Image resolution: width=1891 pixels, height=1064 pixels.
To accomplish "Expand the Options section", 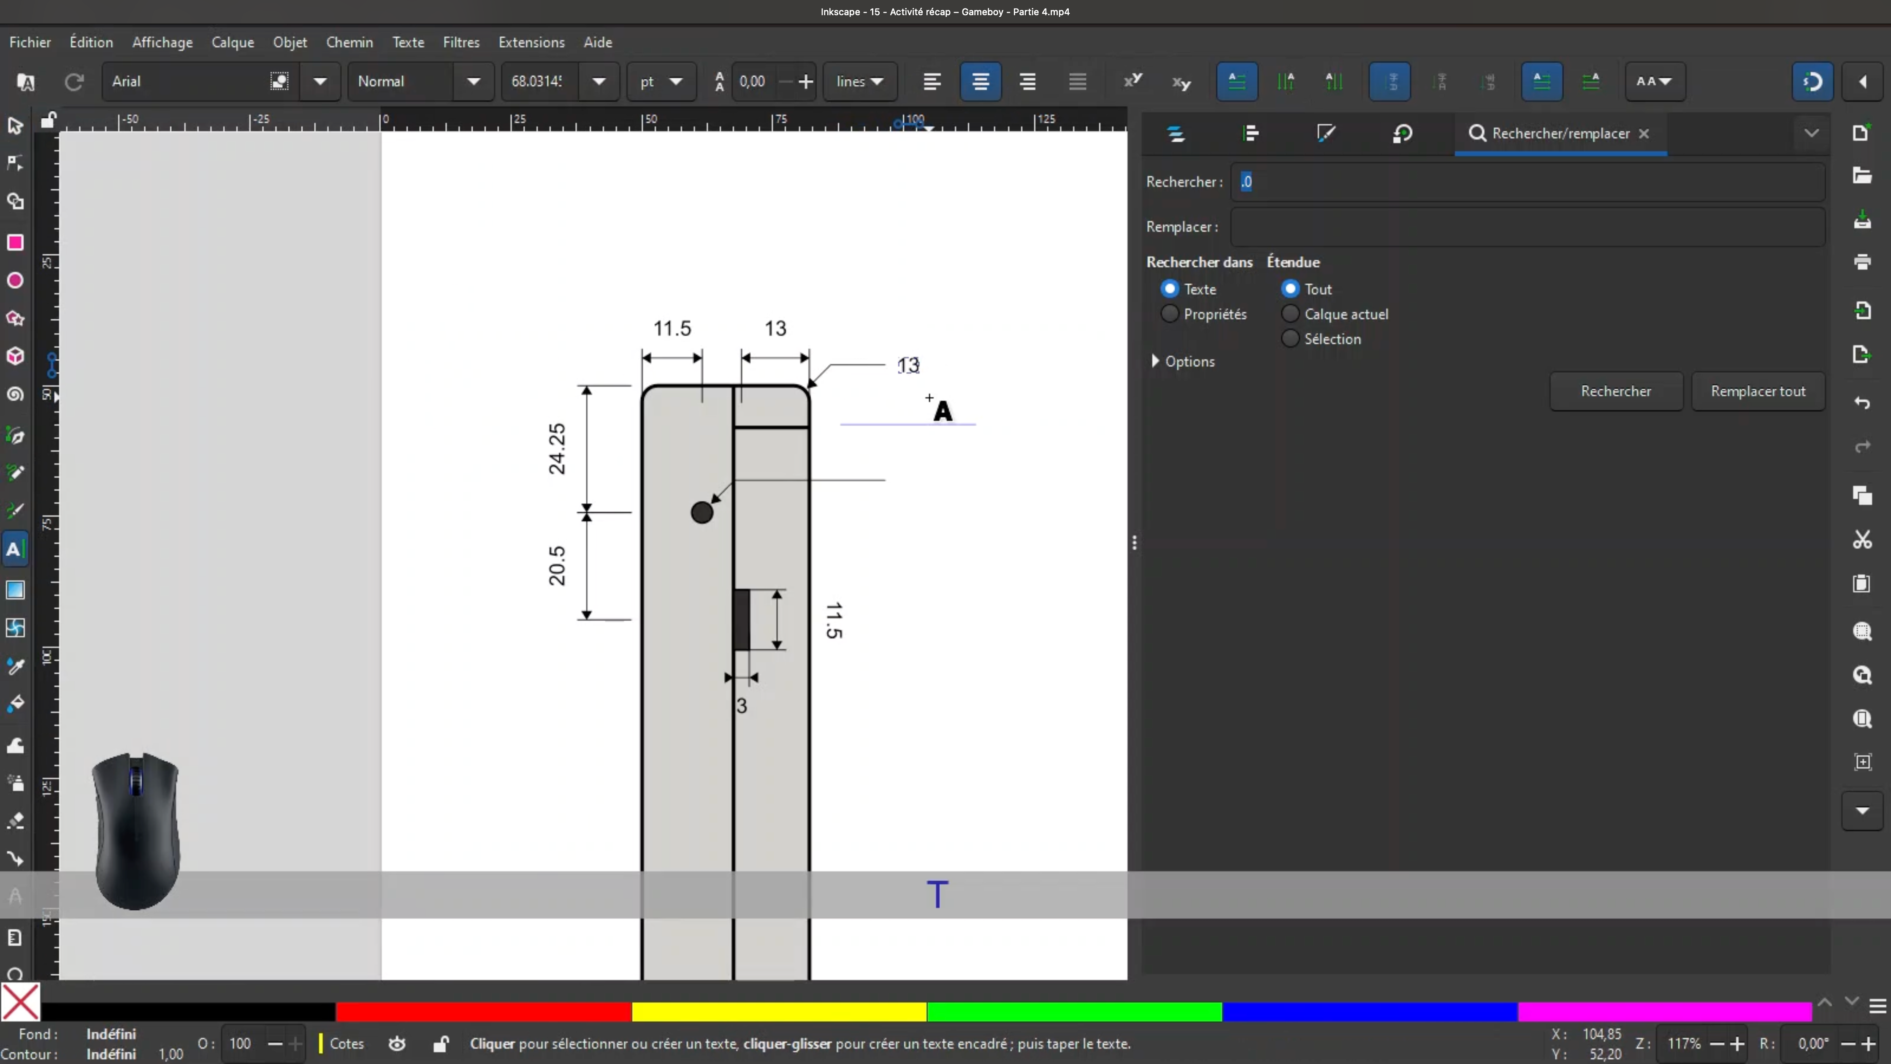I will click(x=1155, y=361).
